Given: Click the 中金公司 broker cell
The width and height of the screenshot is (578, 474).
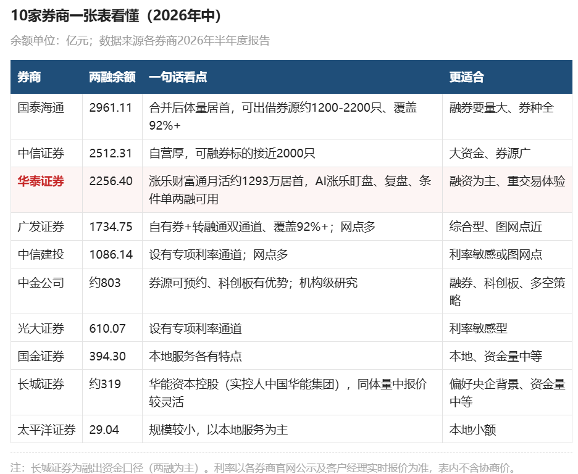Looking at the screenshot, I should [x=41, y=283].
